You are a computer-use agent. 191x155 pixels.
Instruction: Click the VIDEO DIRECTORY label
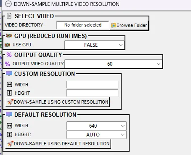tap(24, 25)
